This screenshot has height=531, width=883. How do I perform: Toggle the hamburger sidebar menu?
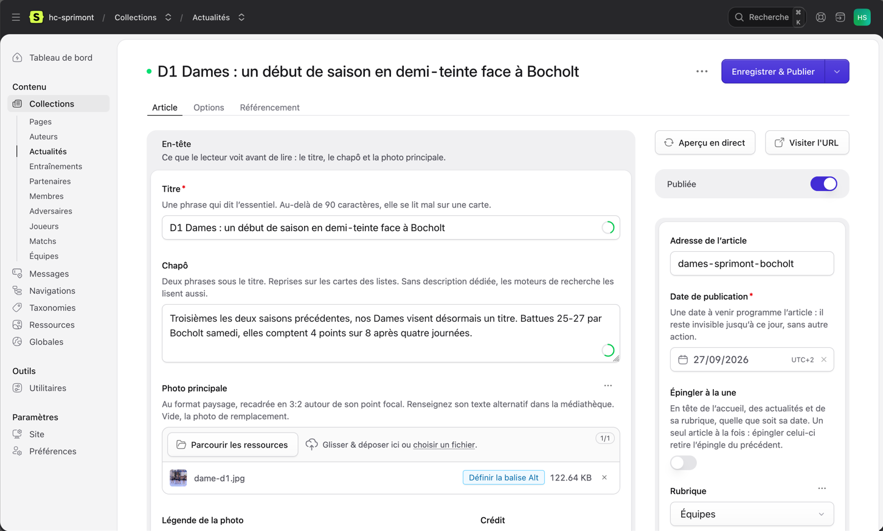16,17
